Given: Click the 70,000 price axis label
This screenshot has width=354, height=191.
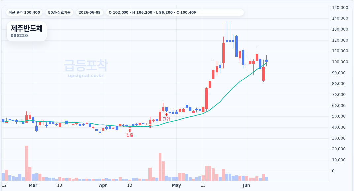Looking at the screenshot, I should pos(339,94).
